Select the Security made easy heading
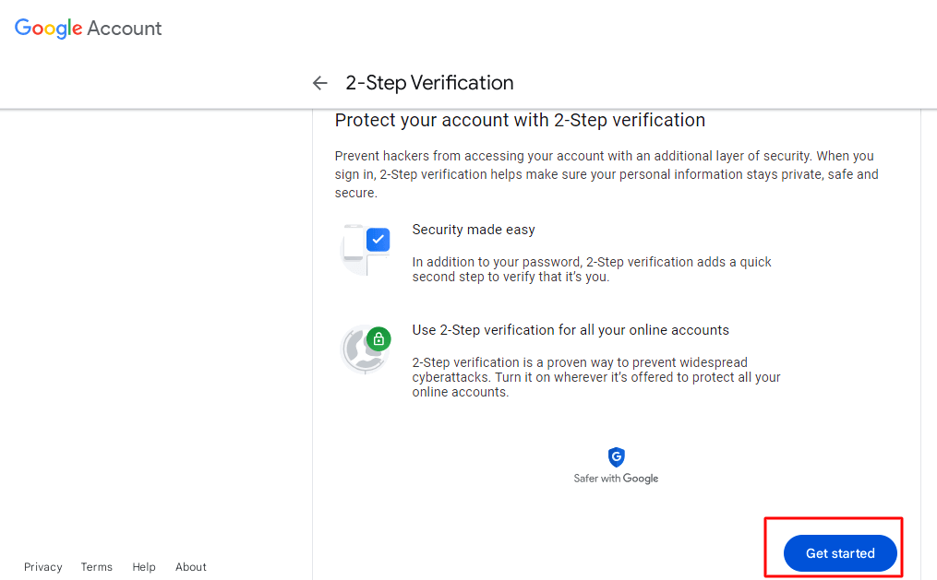The image size is (937, 580). (474, 230)
